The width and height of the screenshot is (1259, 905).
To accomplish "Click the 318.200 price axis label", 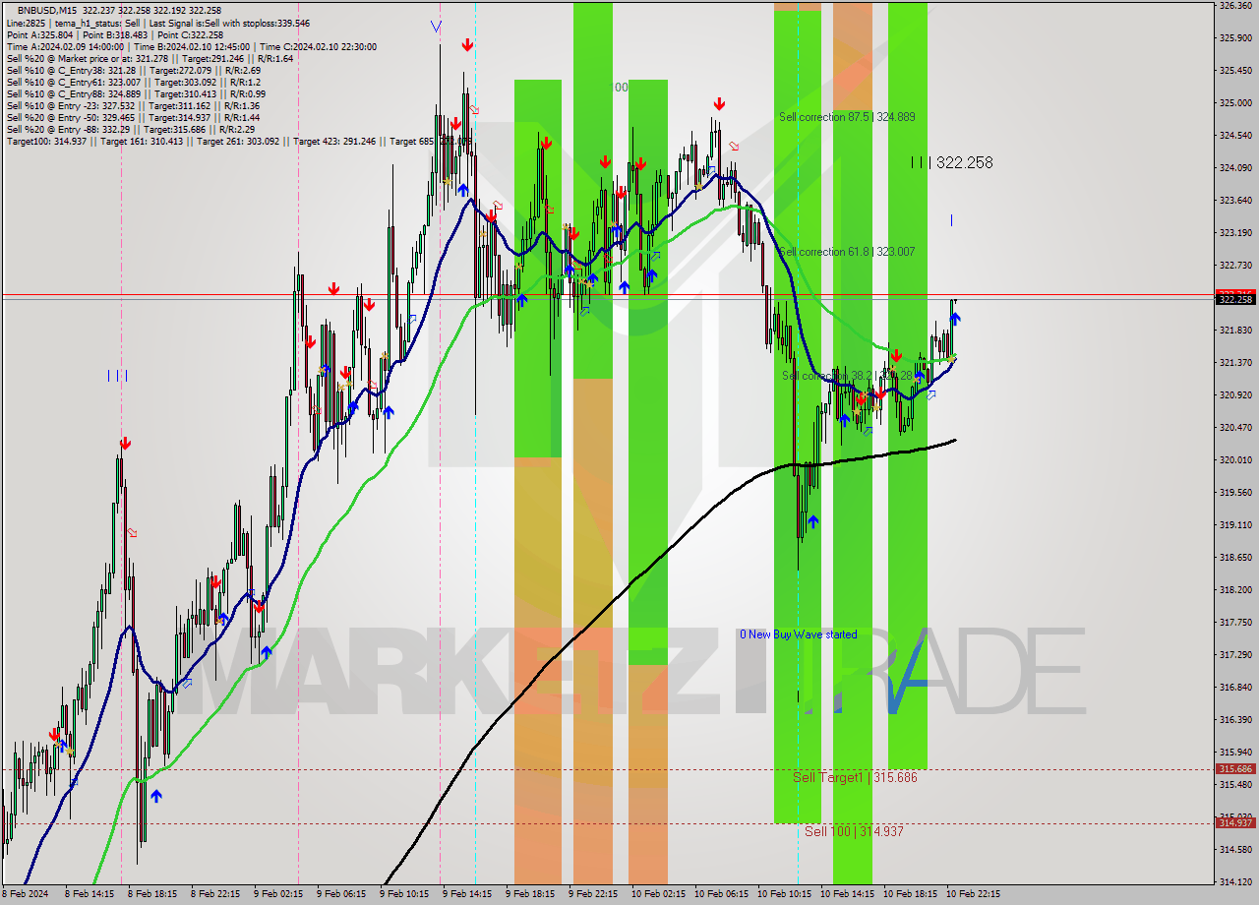I will click(x=1235, y=589).
